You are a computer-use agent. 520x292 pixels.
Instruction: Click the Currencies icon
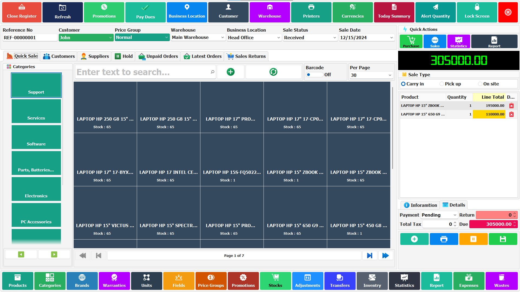352,12
